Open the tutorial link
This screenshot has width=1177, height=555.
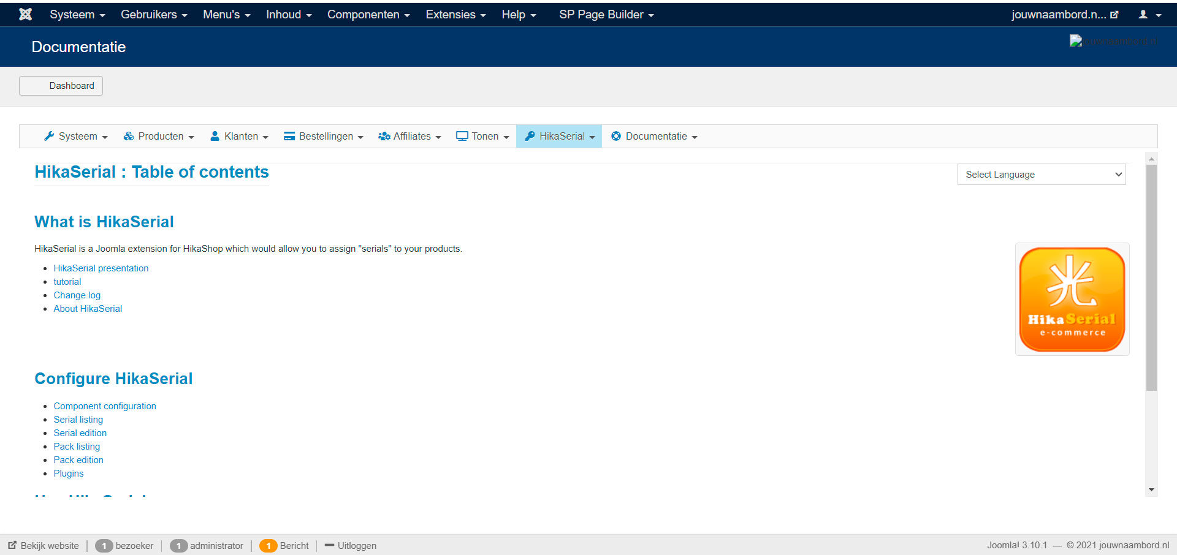pyautogui.click(x=67, y=282)
